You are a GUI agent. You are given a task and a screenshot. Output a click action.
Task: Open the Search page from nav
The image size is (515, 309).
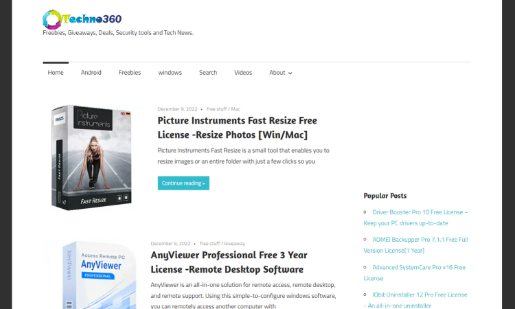[208, 73]
